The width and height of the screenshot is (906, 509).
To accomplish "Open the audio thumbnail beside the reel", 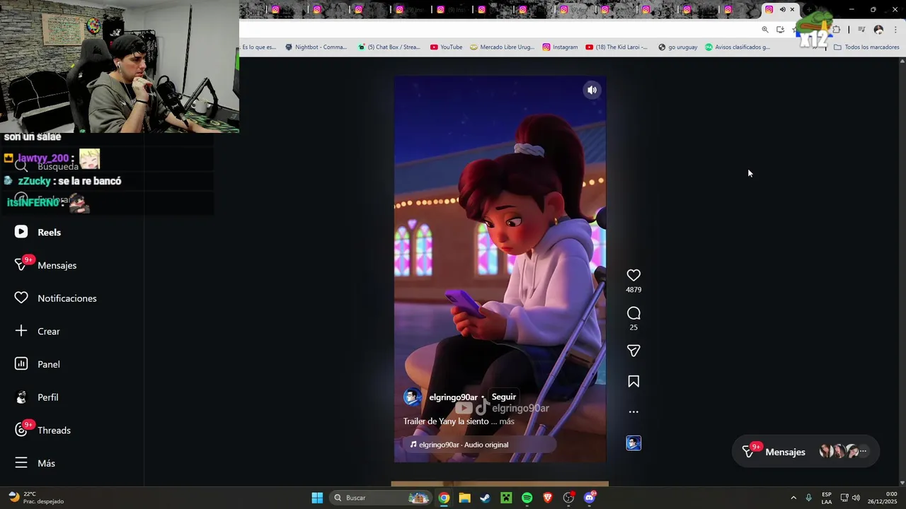I will click(x=633, y=443).
